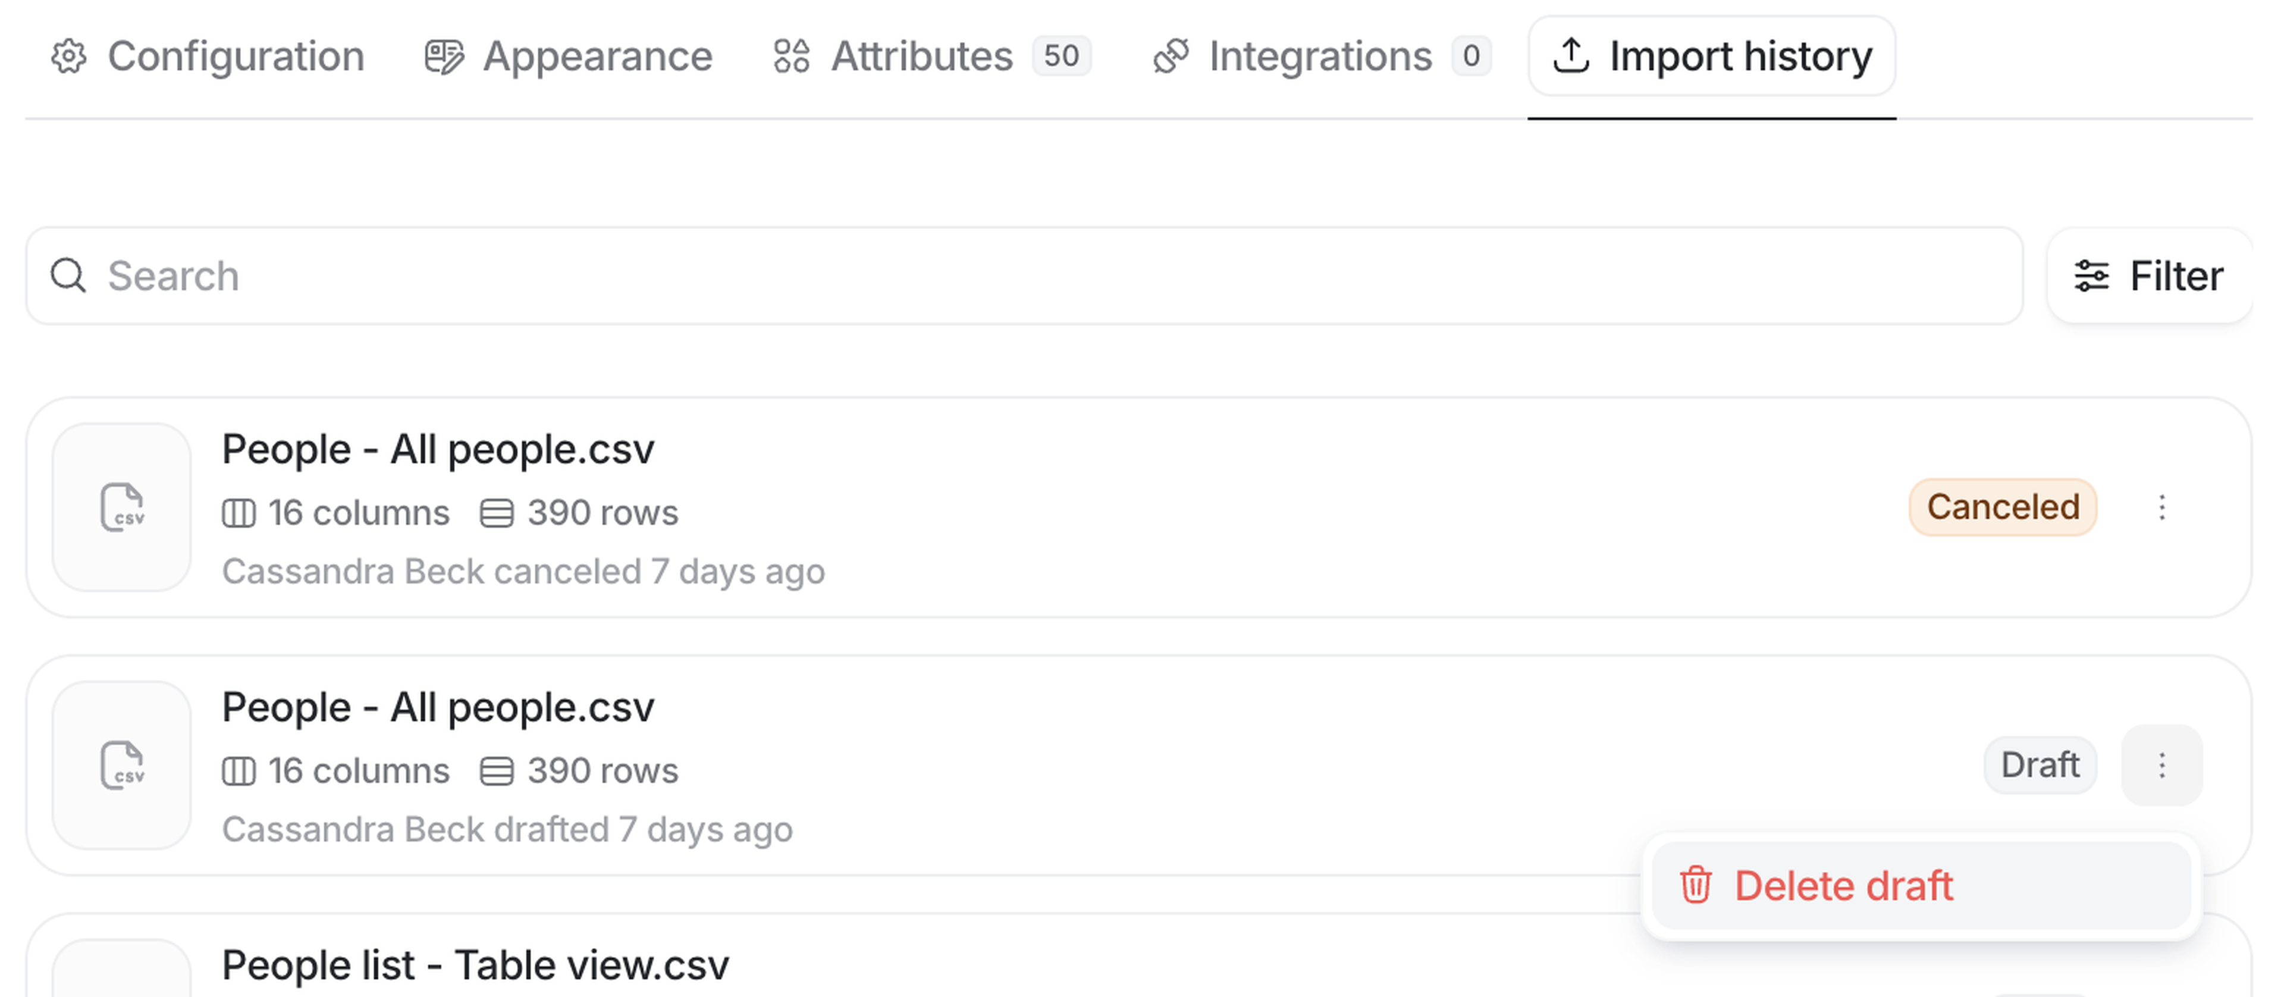
Task: Open options menu for the Canceled import
Action: point(2161,507)
